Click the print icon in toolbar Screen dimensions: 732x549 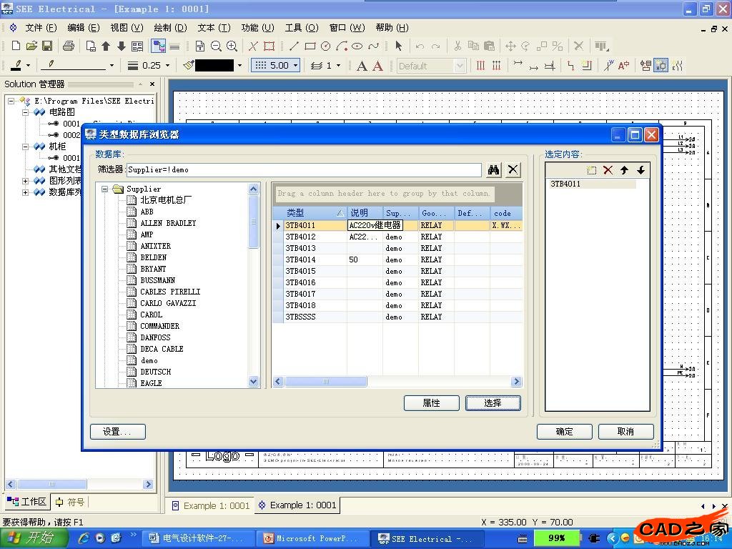69,46
